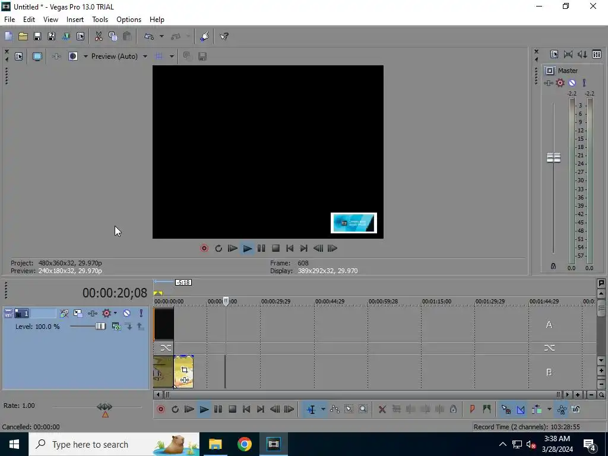Open Track FX dropdown arrow on track 1
Viewport: 608px width, 456px height.
pyautogui.click(x=115, y=313)
